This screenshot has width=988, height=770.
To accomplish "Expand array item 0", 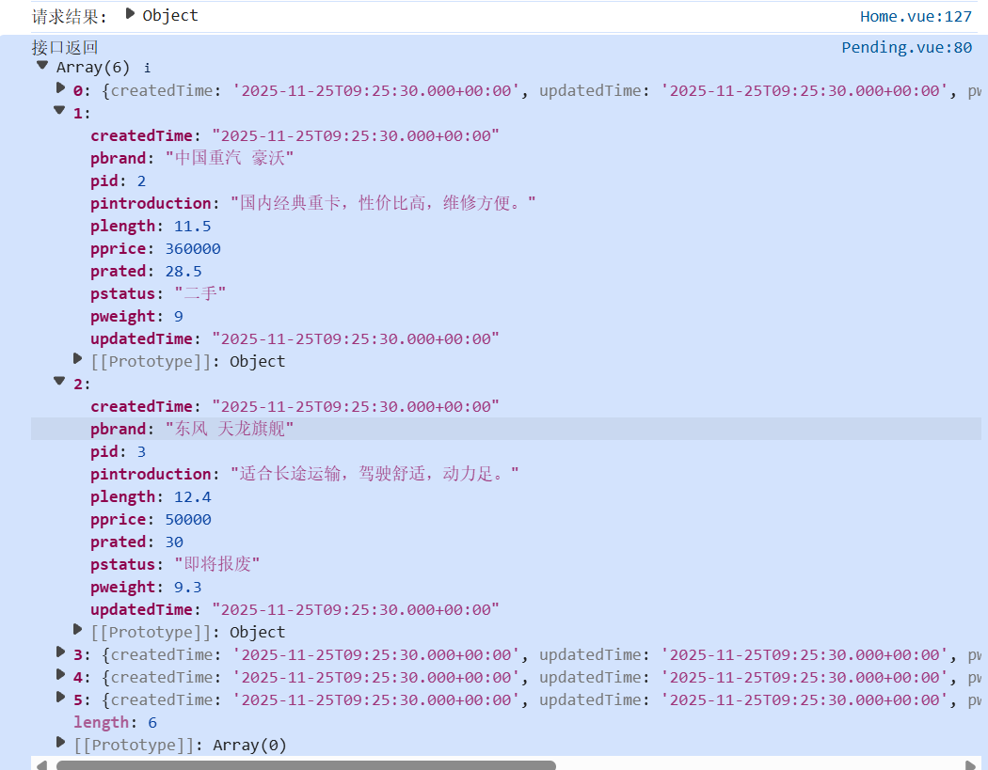I will coord(60,88).
